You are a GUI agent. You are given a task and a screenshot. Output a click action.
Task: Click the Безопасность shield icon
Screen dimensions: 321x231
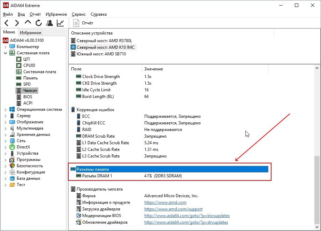coord(12,166)
